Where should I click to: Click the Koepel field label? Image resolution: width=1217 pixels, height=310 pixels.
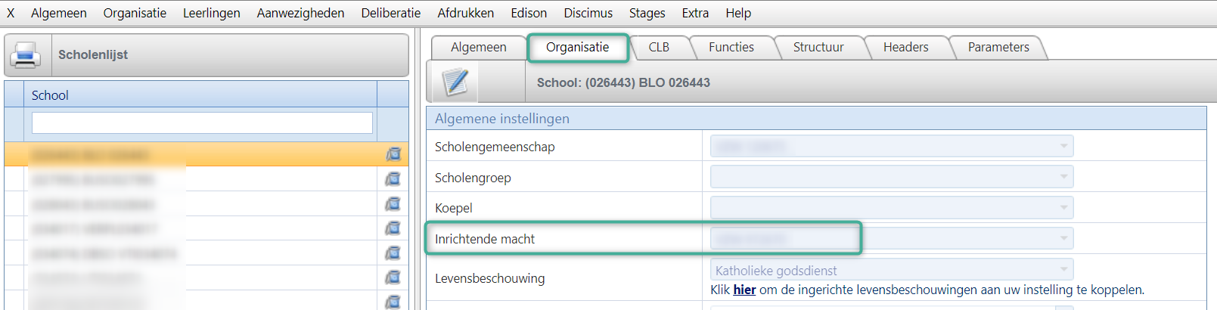pos(454,208)
